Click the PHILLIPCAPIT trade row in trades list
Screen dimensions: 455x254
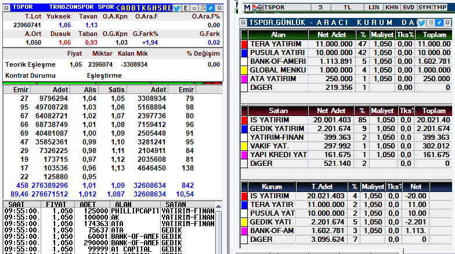tap(110, 211)
